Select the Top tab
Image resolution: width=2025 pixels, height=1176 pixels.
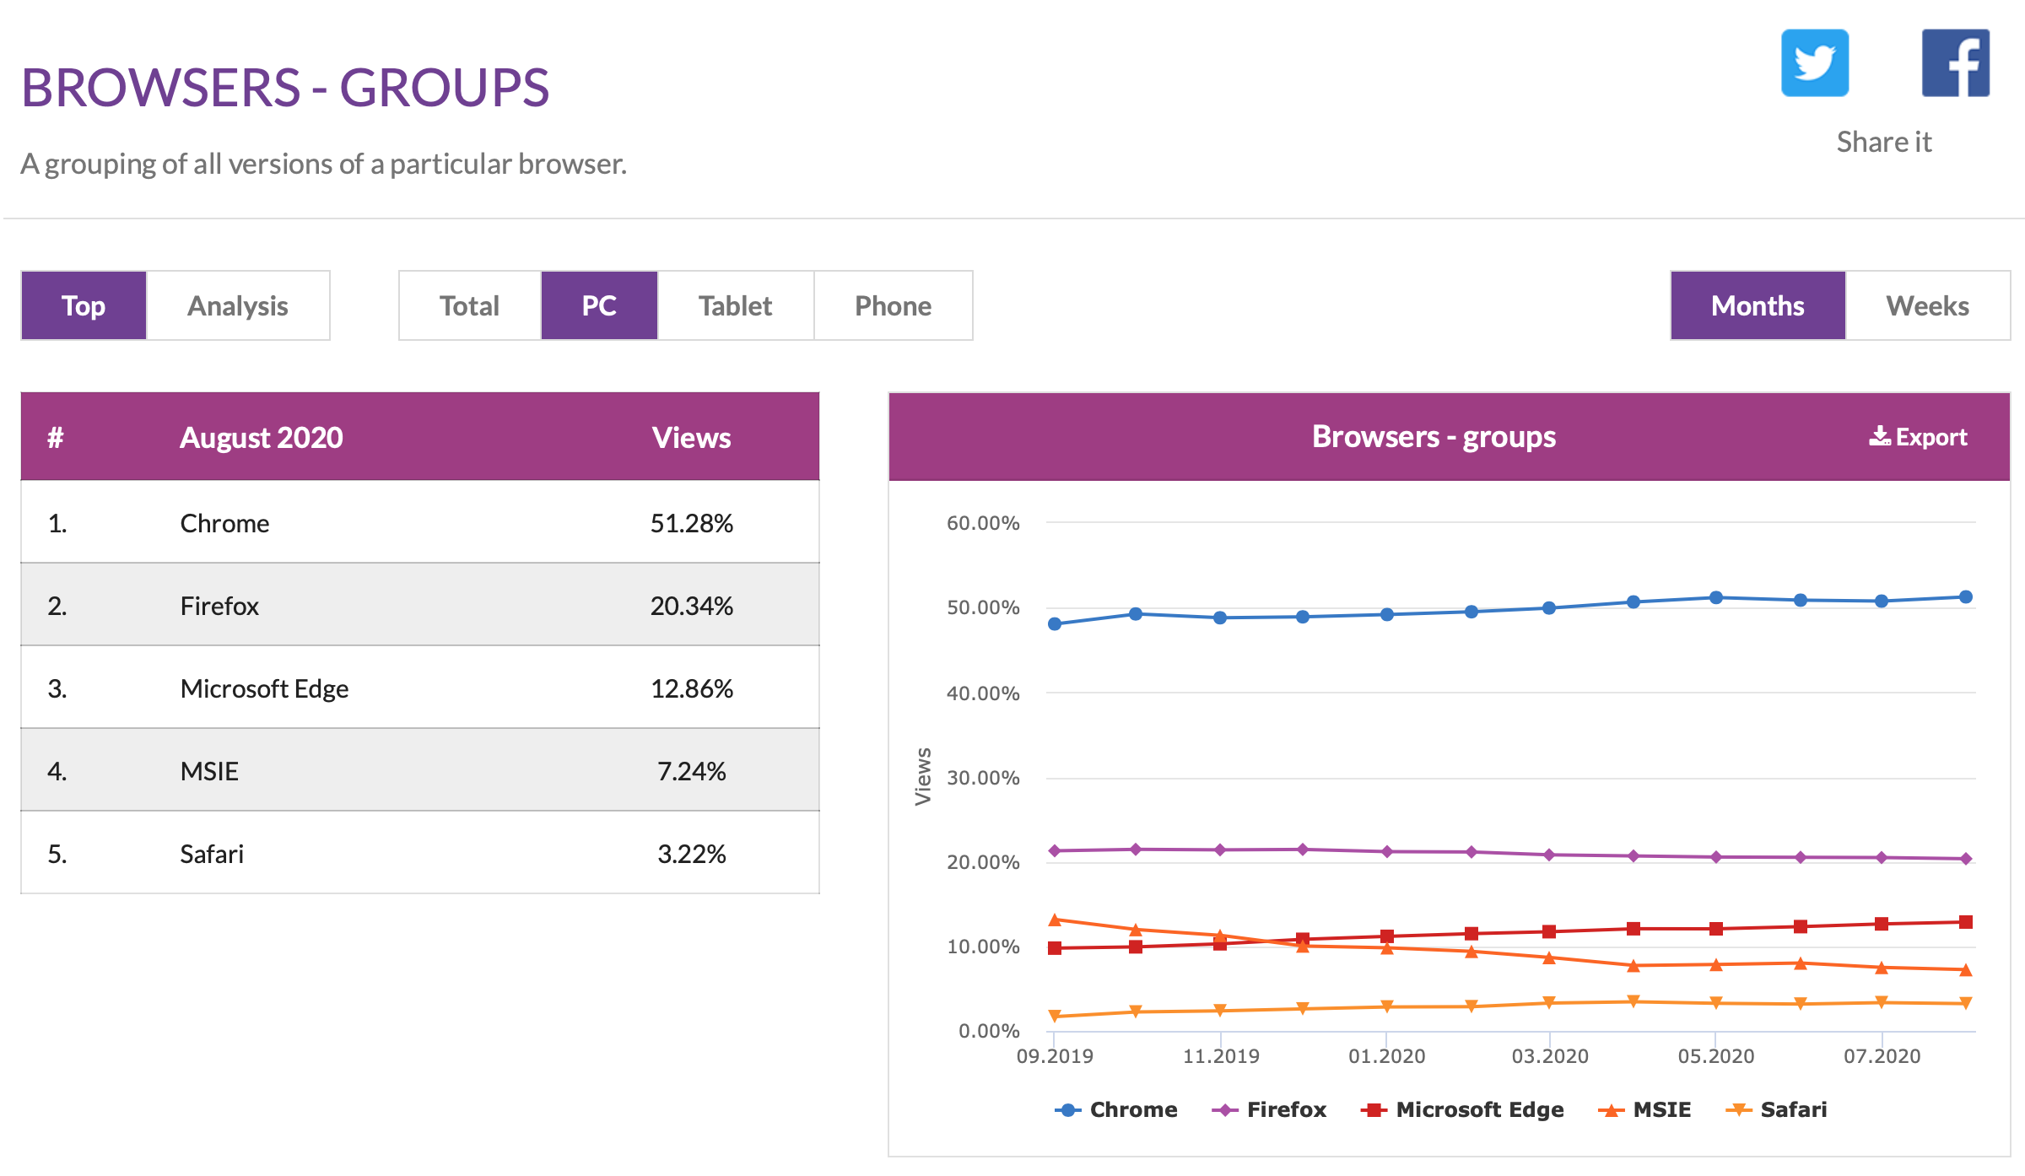click(x=84, y=305)
